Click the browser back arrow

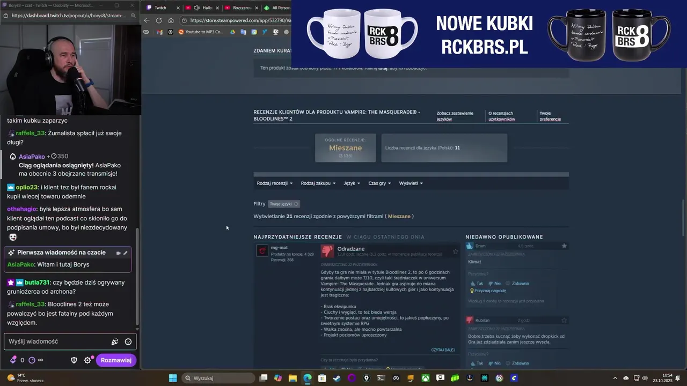(x=147, y=20)
